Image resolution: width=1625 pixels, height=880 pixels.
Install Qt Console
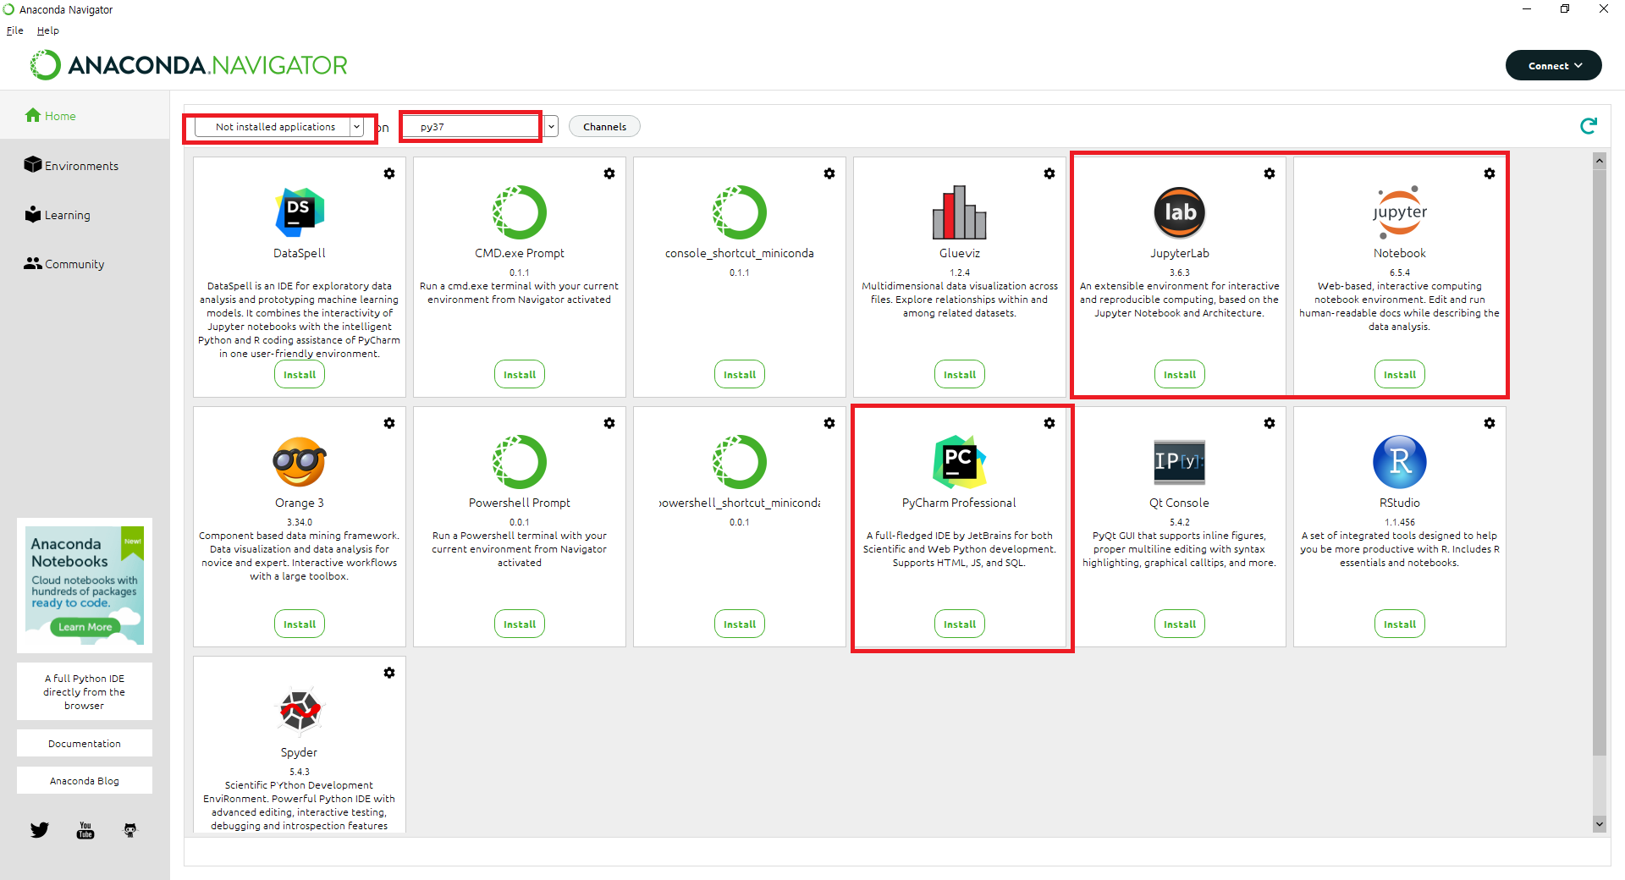coord(1180,624)
